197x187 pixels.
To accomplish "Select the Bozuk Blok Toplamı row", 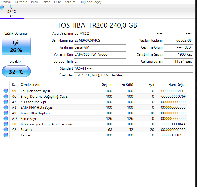I will (95, 113).
